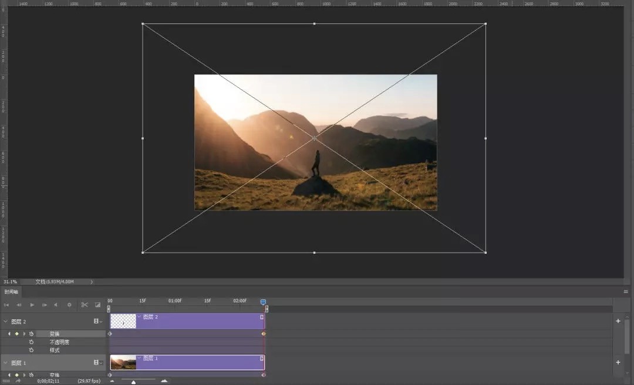Open transition options via the transition icon
The width and height of the screenshot is (634, 385).
tap(97, 305)
